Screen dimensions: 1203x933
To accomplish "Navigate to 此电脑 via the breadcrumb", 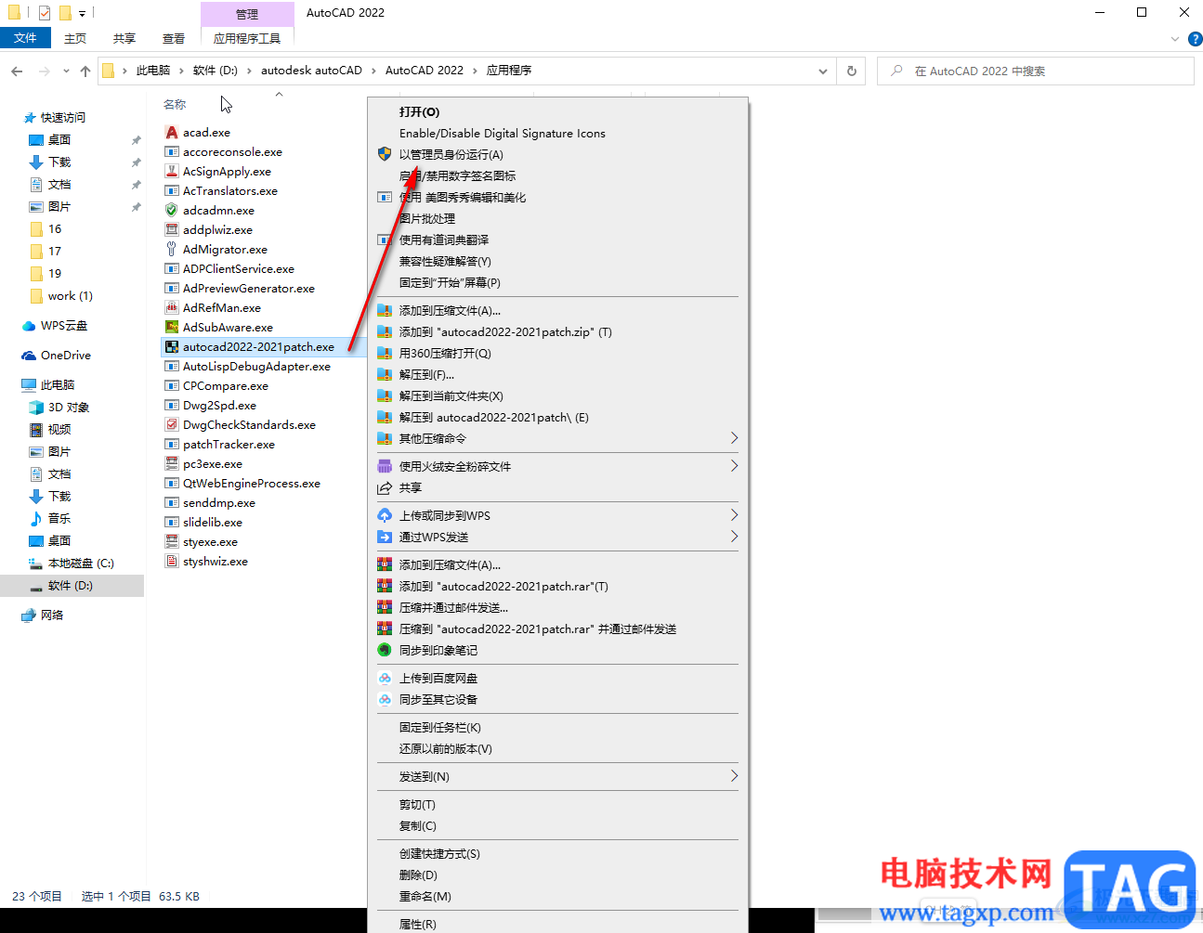I will point(152,70).
